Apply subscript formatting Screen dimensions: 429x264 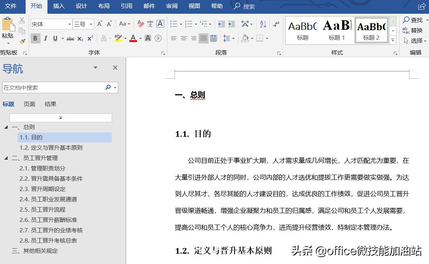point(80,39)
